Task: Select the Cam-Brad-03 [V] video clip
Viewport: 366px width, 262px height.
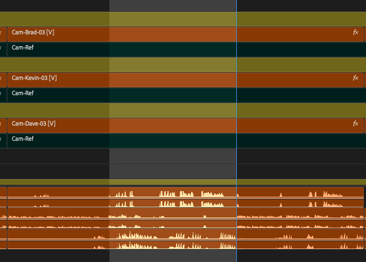Action: (169, 34)
